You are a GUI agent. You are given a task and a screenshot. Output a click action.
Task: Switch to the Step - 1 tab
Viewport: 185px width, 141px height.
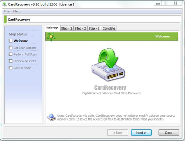tap(67, 29)
